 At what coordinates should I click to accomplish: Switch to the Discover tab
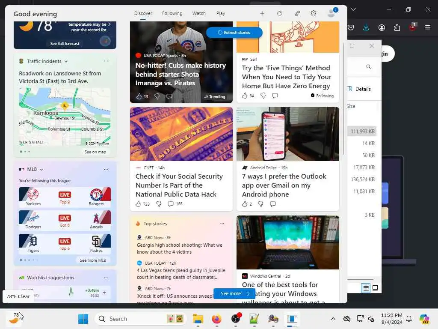tap(143, 13)
